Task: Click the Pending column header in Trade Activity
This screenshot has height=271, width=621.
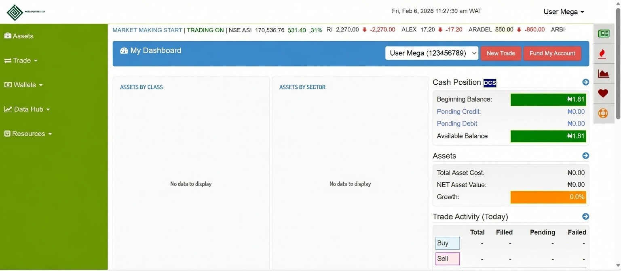Action: pyautogui.click(x=543, y=232)
